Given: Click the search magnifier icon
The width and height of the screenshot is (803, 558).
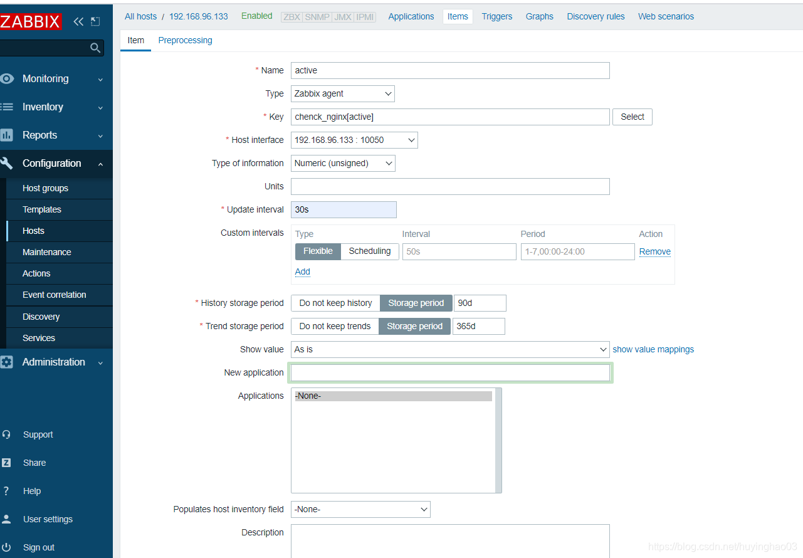Looking at the screenshot, I should point(95,48).
